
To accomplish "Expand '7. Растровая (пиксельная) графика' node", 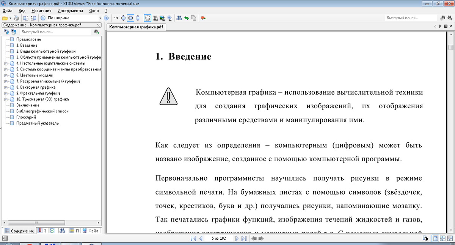I will click(x=6, y=81).
